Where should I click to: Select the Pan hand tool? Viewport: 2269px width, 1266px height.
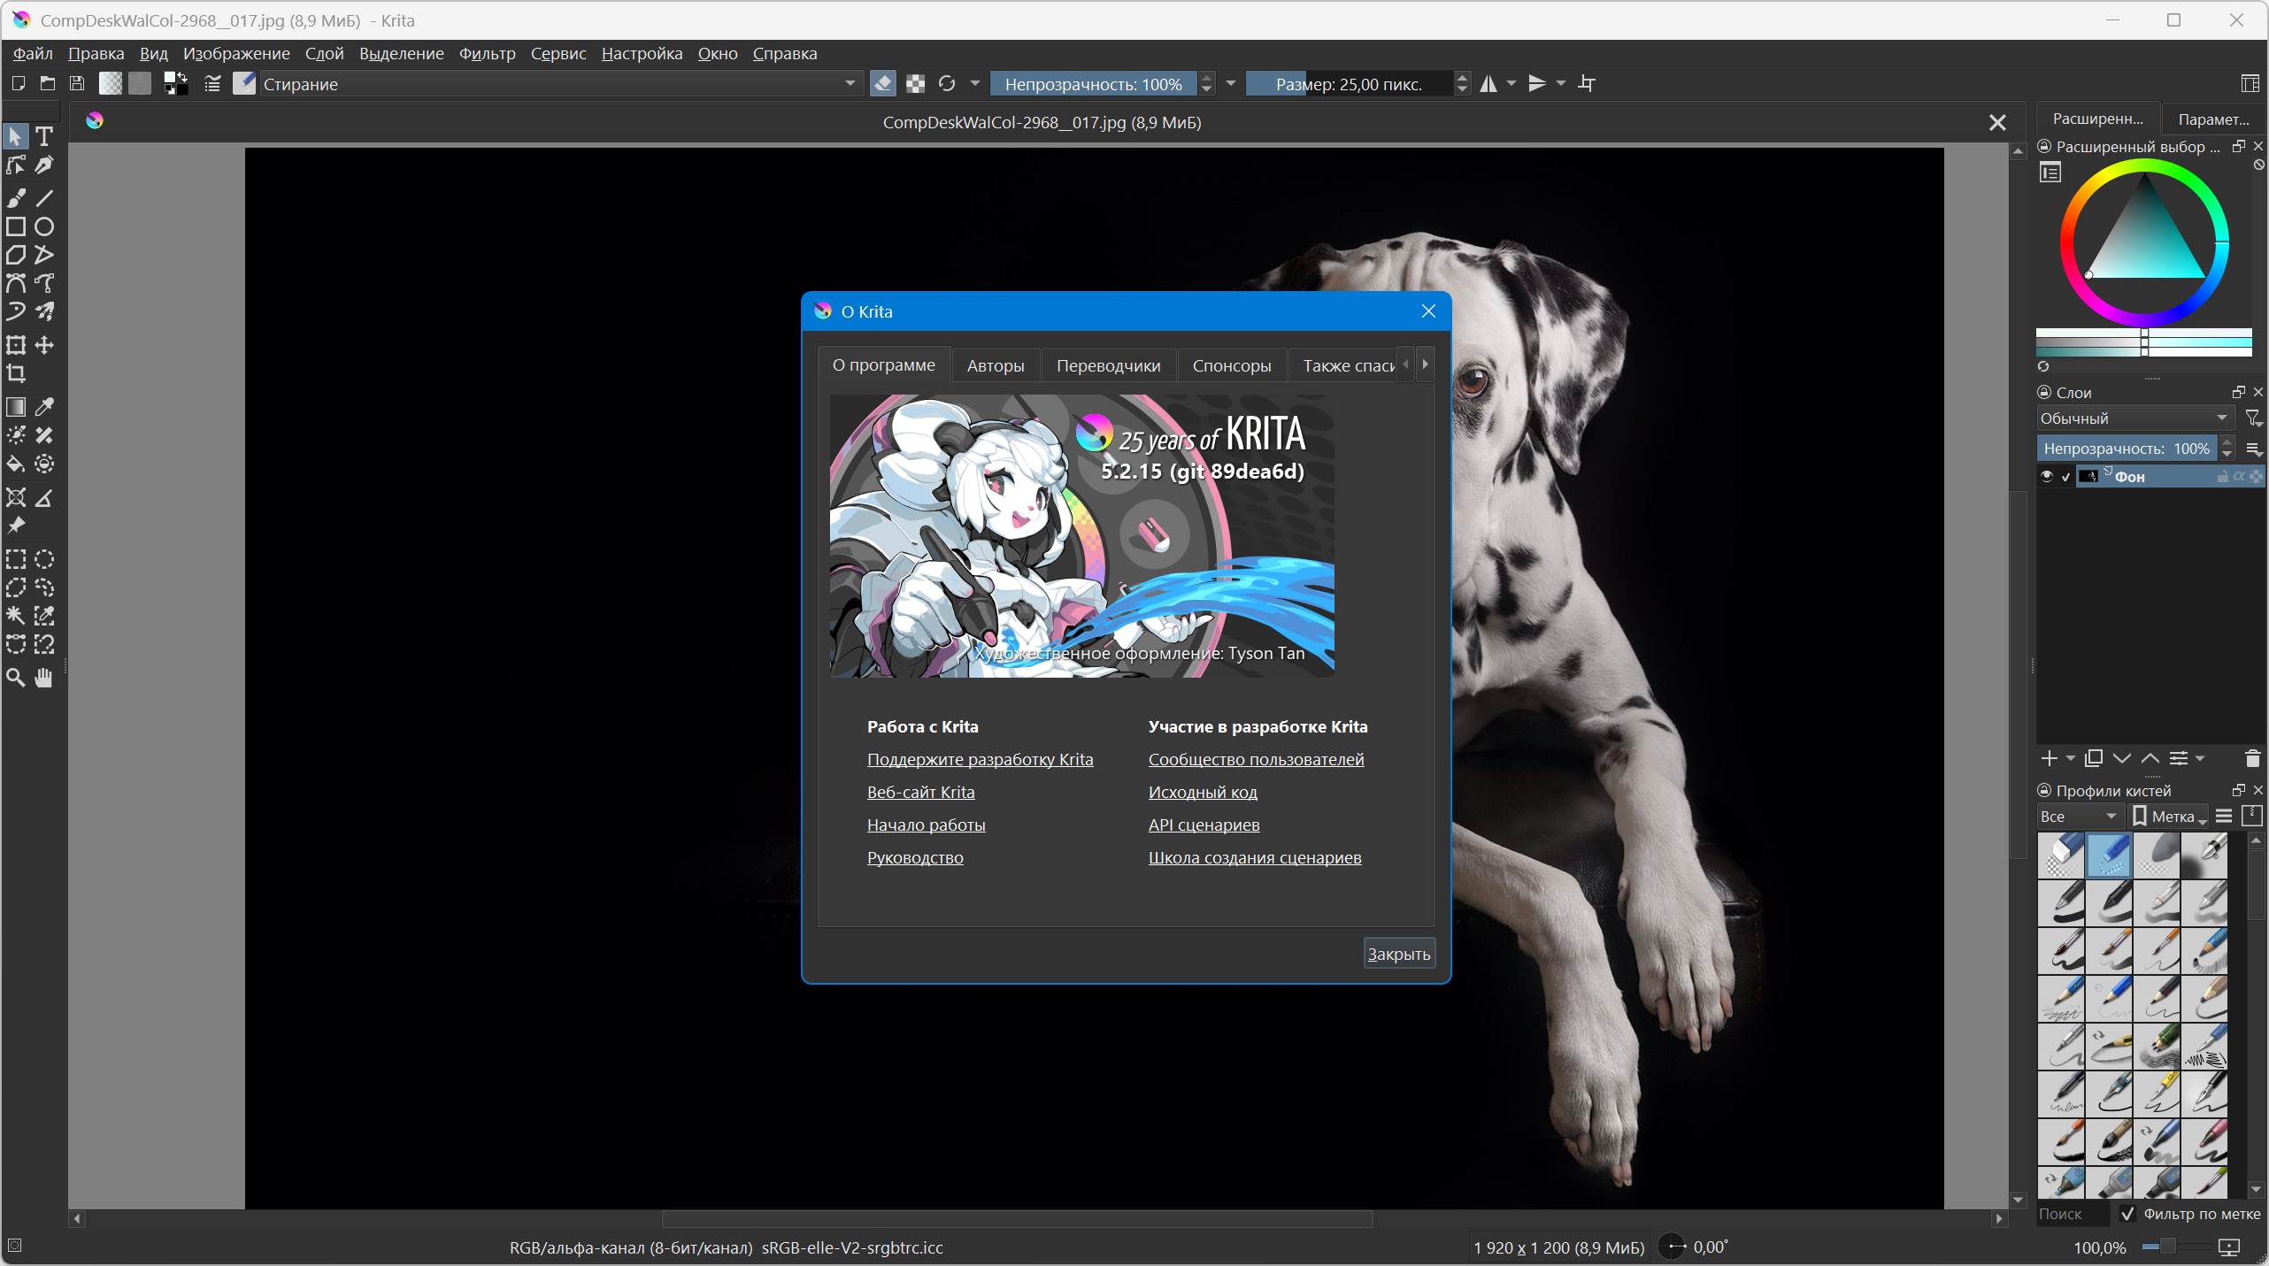(44, 678)
